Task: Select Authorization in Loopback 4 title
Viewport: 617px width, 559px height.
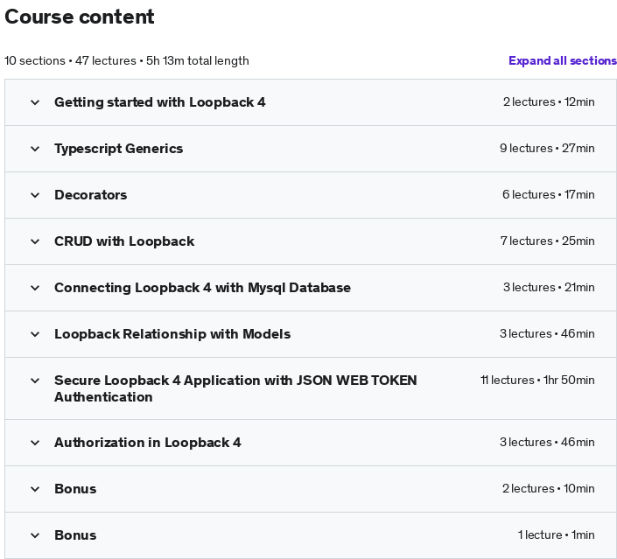Action: click(x=148, y=443)
